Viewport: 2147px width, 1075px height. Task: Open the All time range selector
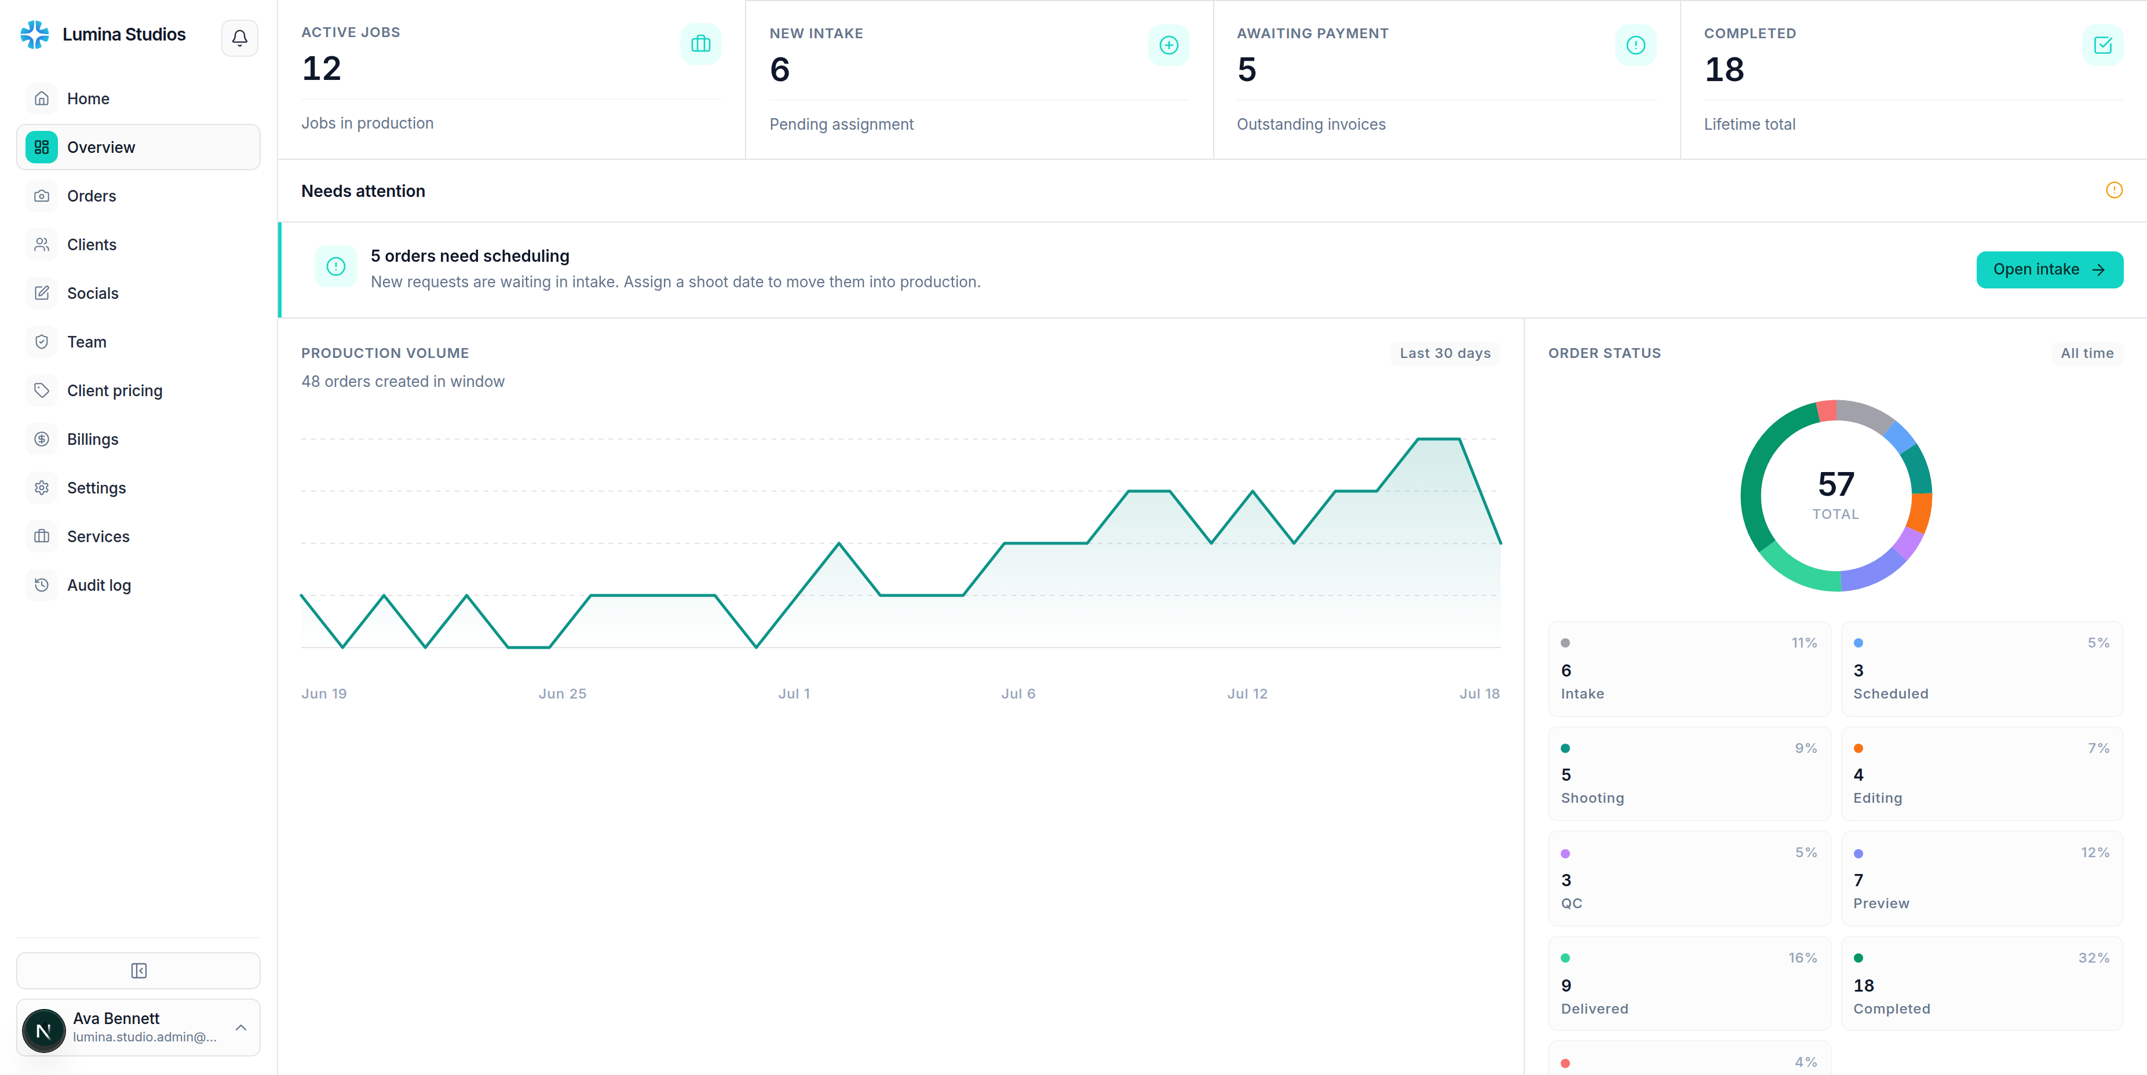pyautogui.click(x=2087, y=353)
